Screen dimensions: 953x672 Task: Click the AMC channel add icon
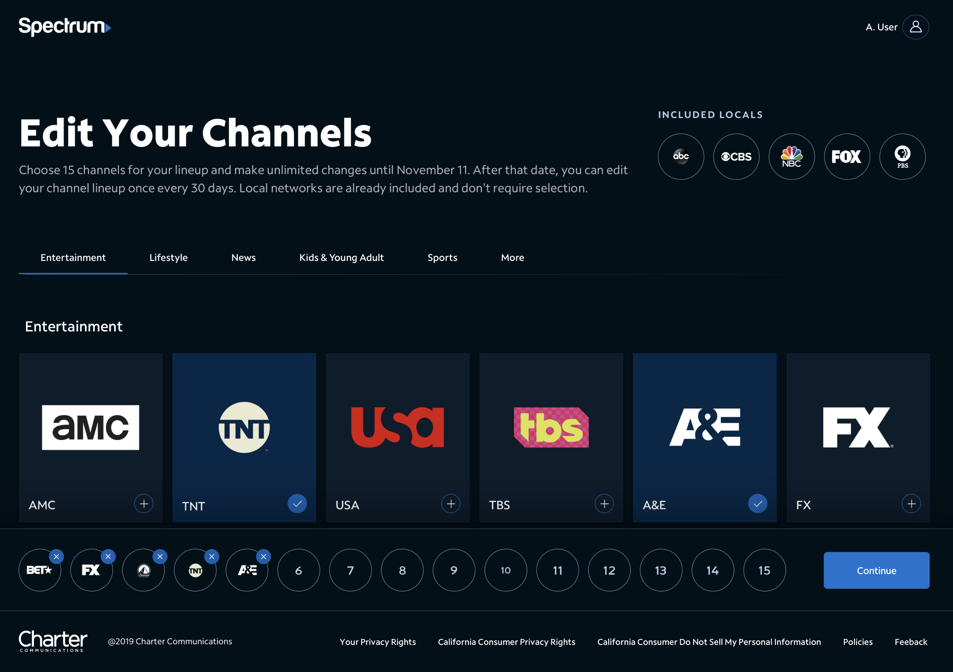(x=144, y=504)
